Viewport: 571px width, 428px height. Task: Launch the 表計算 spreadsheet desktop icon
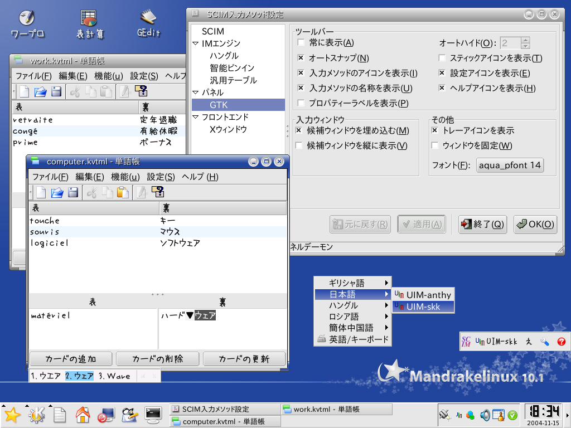click(90, 25)
